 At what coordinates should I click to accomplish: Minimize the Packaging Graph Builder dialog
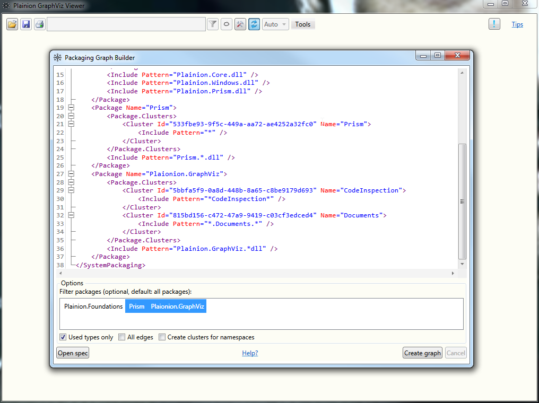click(x=423, y=55)
